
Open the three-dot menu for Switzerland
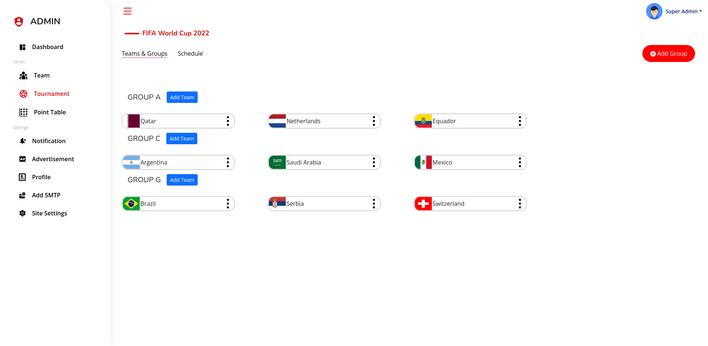point(520,204)
